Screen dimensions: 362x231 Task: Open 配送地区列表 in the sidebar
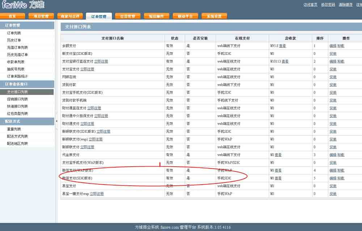[x=17, y=143]
